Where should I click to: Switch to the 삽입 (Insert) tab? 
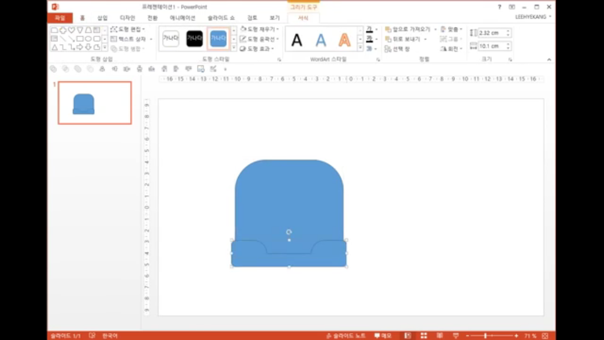pos(102,18)
